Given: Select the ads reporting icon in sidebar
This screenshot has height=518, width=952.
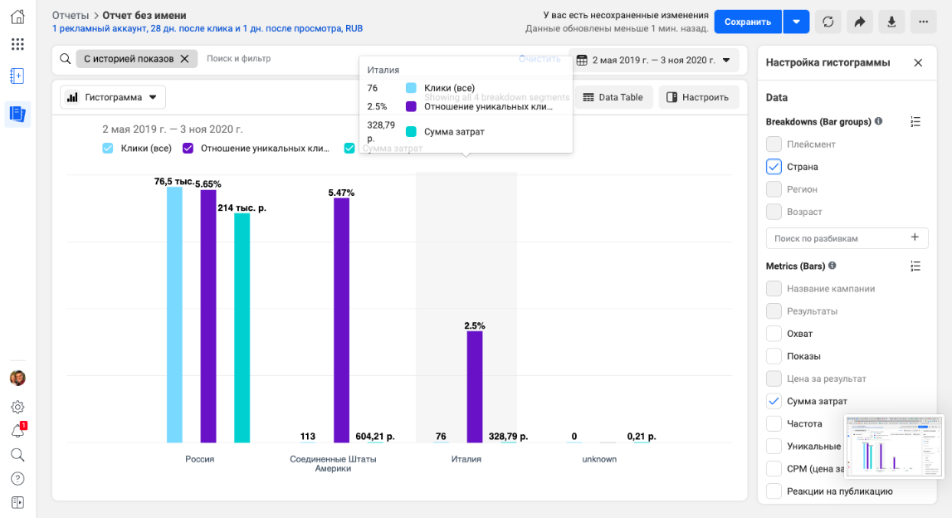Looking at the screenshot, I should pos(17,114).
